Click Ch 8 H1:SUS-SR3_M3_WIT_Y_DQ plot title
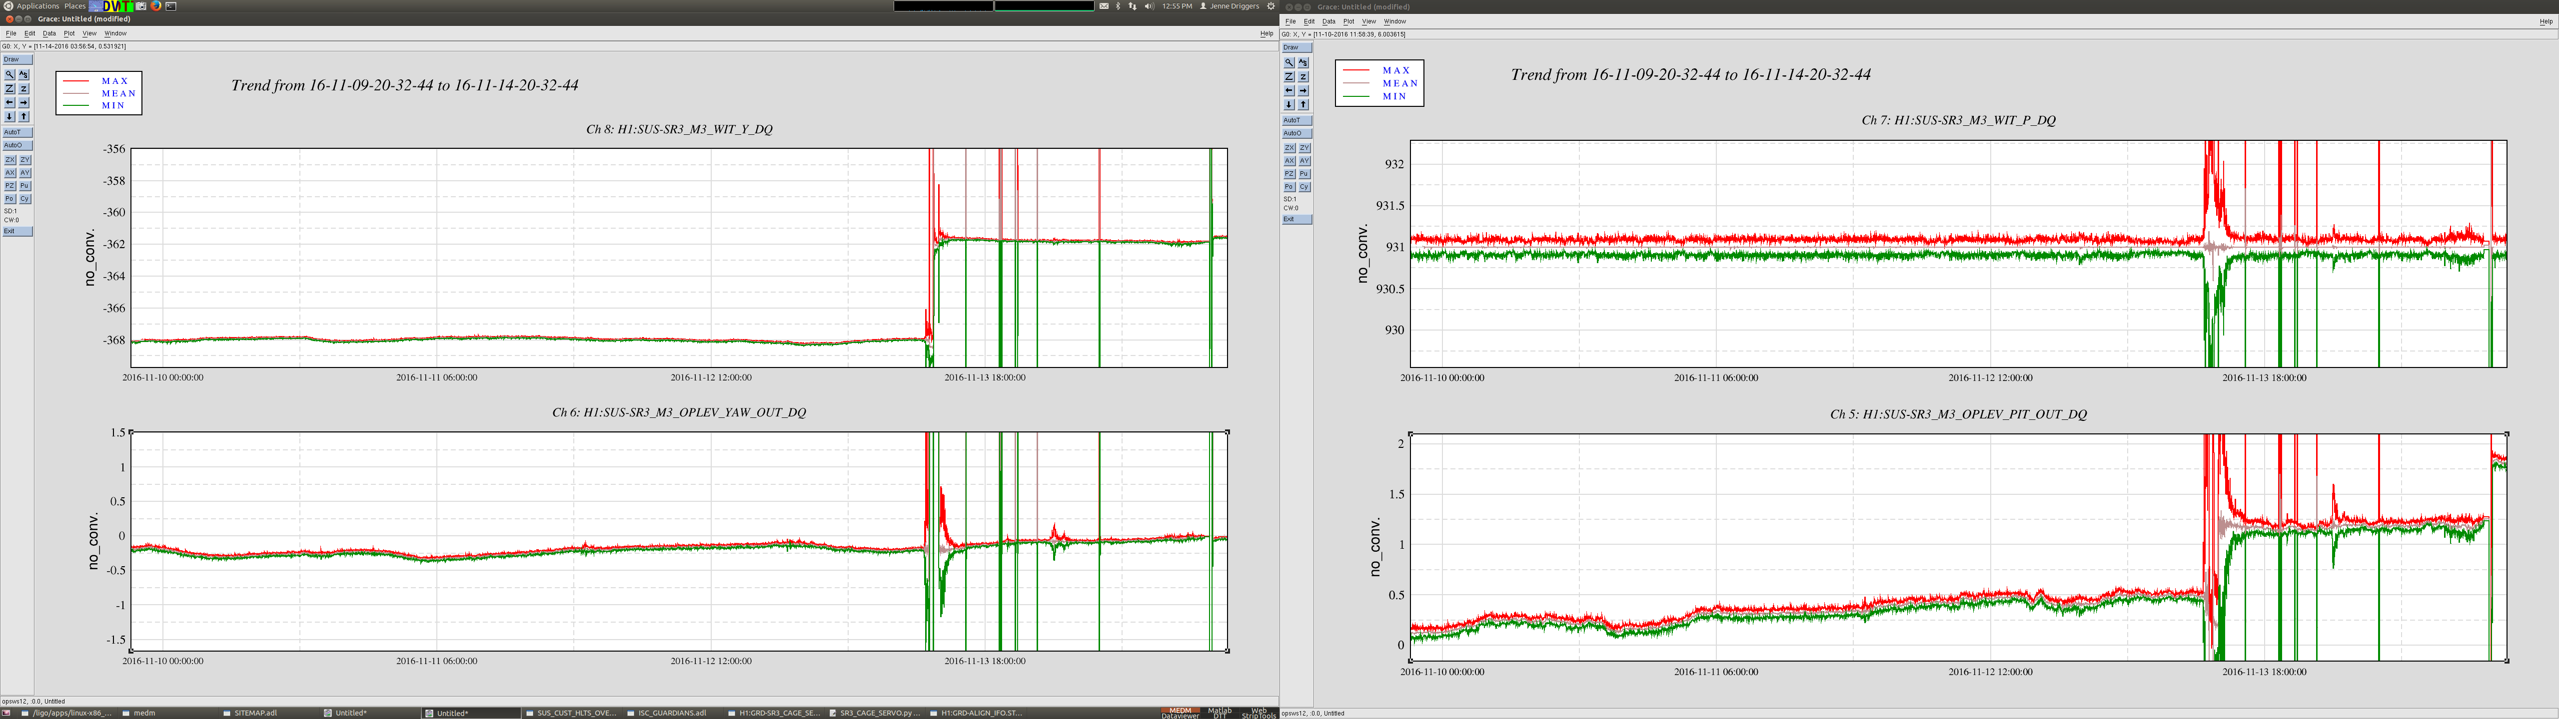This screenshot has height=719, width=2559. point(680,129)
